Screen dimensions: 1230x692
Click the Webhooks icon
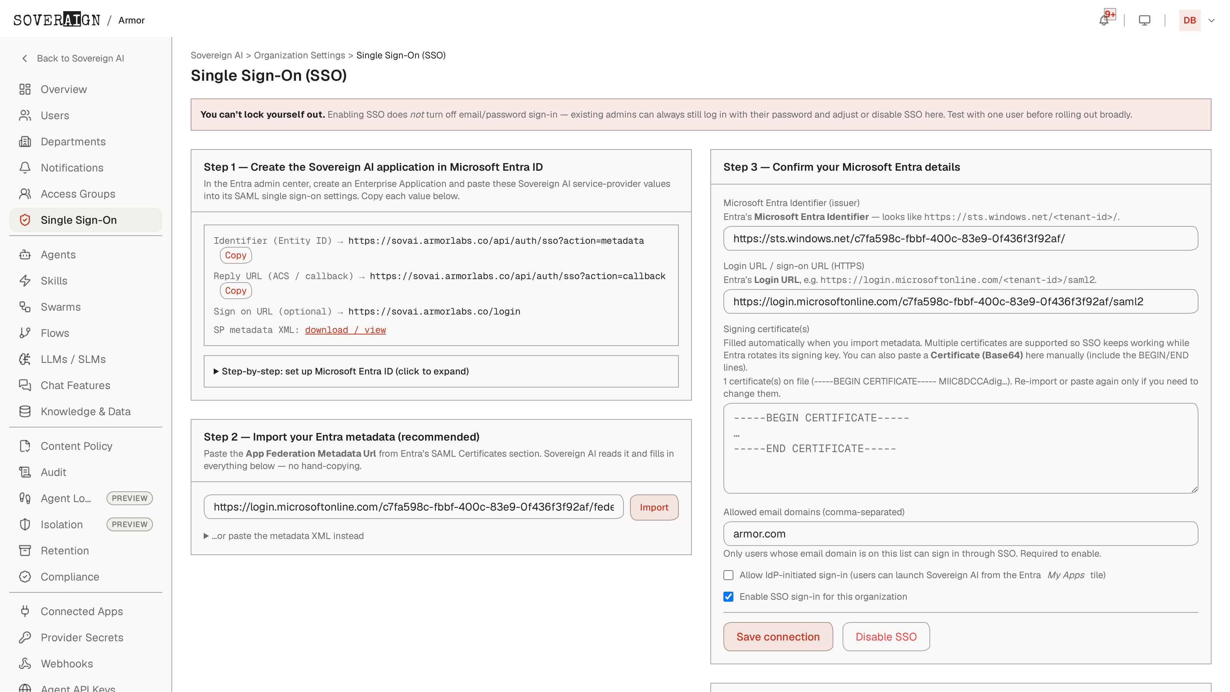pos(25,664)
